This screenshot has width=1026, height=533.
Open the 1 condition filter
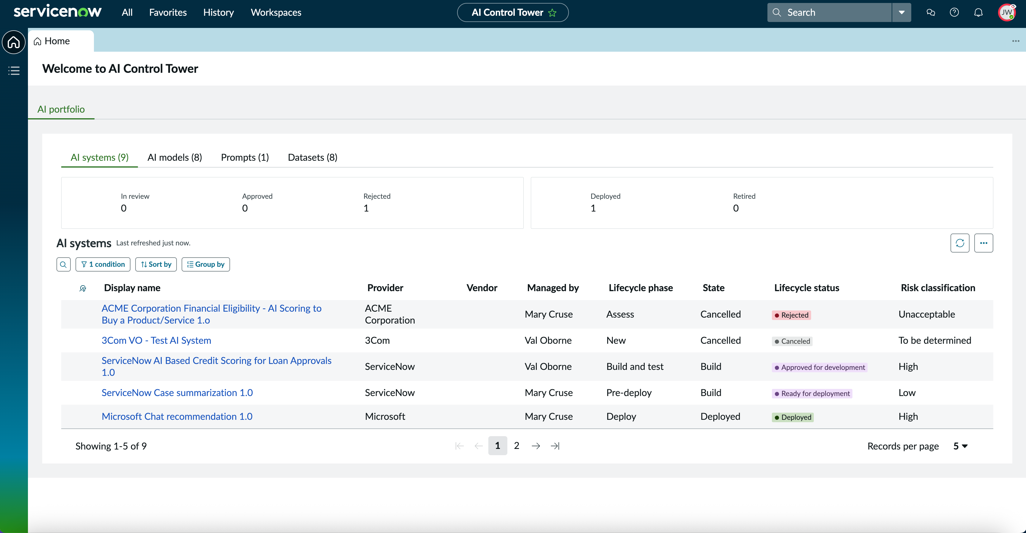[103, 264]
